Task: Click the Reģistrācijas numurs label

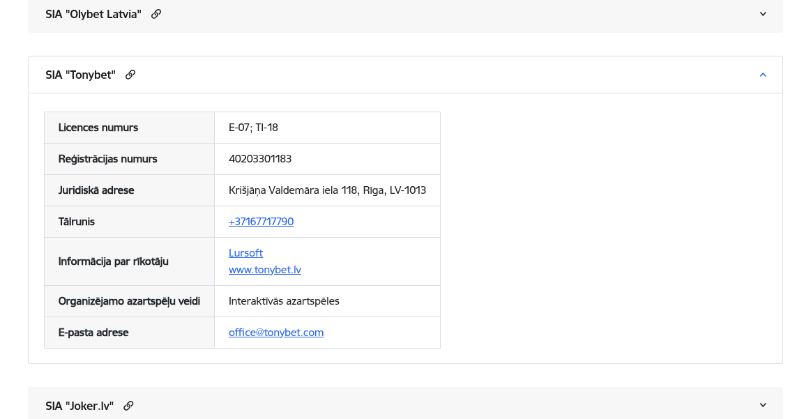Action: click(107, 159)
